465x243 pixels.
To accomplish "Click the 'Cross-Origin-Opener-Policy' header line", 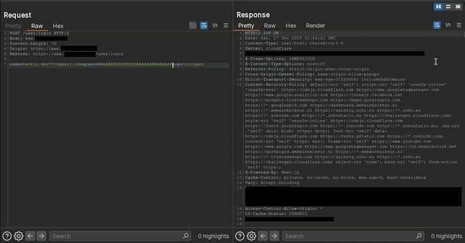I will 312,74.
